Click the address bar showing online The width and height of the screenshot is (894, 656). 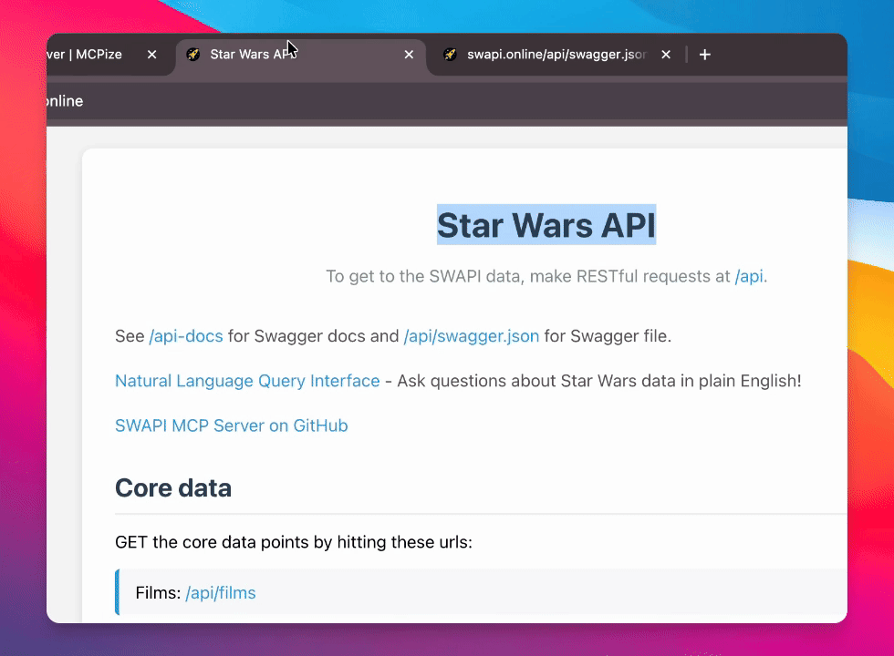click(447, 101)
